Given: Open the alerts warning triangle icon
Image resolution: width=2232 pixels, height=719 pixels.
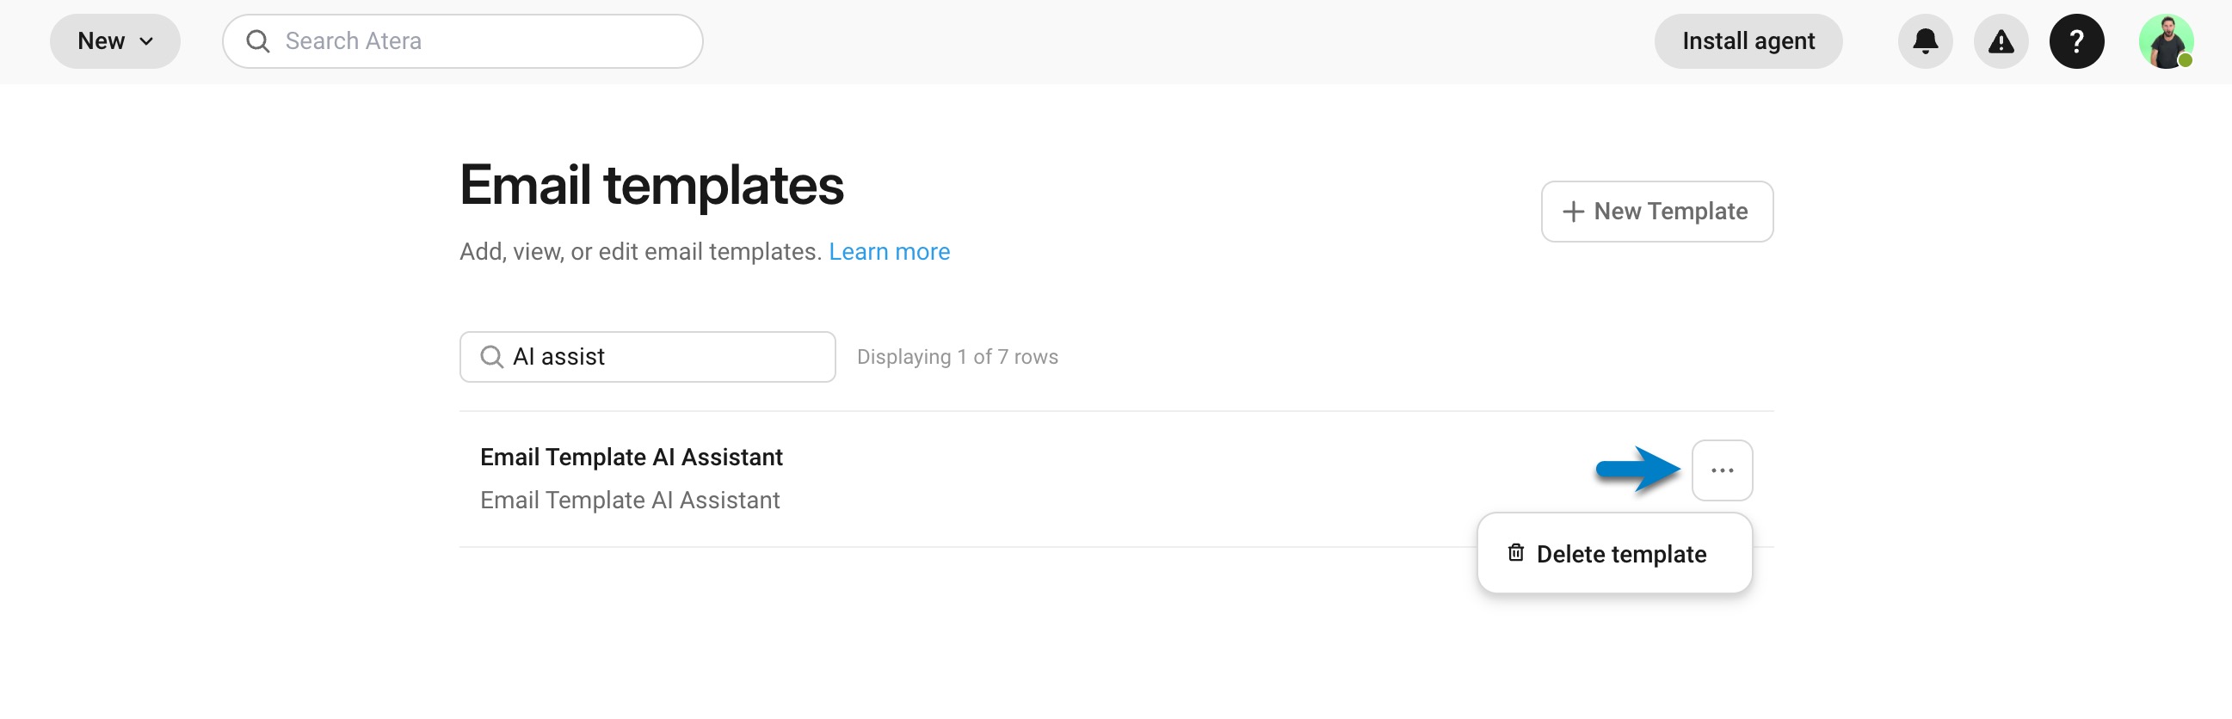Looking at the screenshot, I should pyautogui.click(x=2000, y=40).
